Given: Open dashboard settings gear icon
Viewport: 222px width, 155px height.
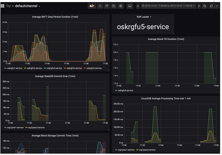Looking at the screenshot, I should click(121, 6).
